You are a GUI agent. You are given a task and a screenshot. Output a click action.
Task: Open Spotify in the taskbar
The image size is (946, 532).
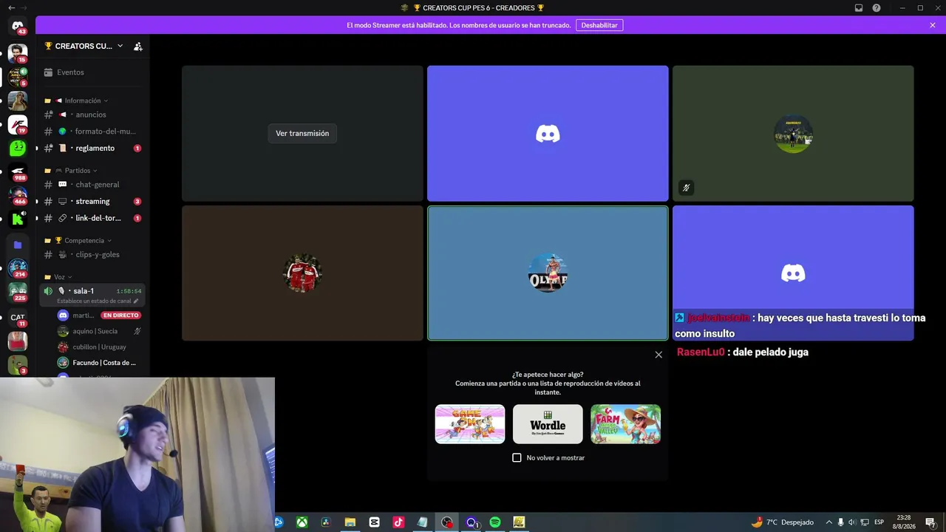pos(495,522)
